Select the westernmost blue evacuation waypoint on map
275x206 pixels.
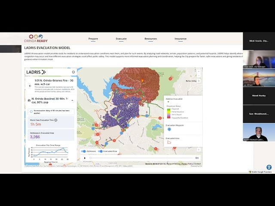tap(93, 129)
